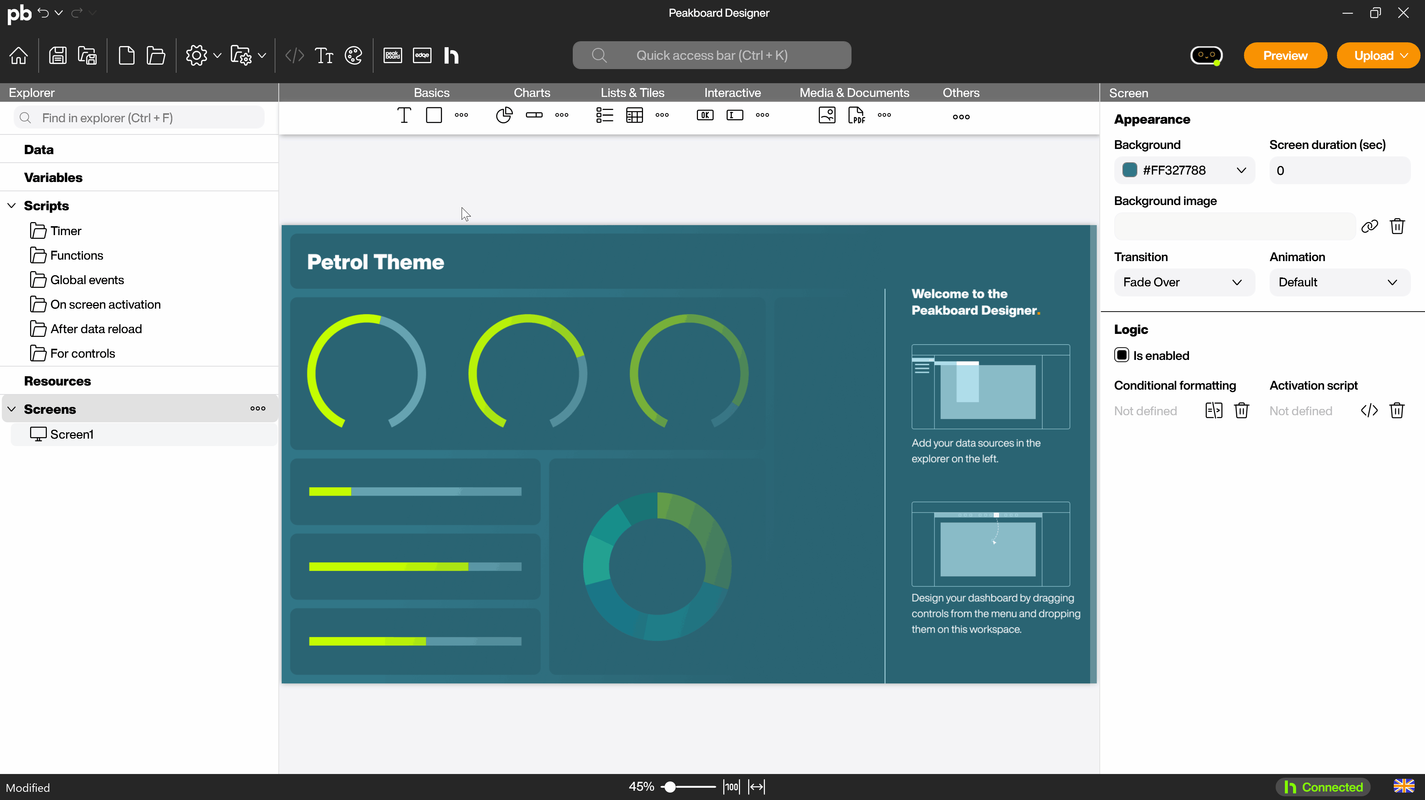Click the Peakboard Hub icon in the toolbar
1425x800 pixels.
click(x=451, y=55)
